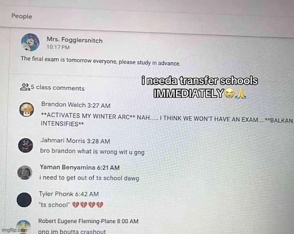Click Jahmari Morris's dark avatar
This screenshot has height=234, width=294.
pyautogui.click(x=26, y=145)
